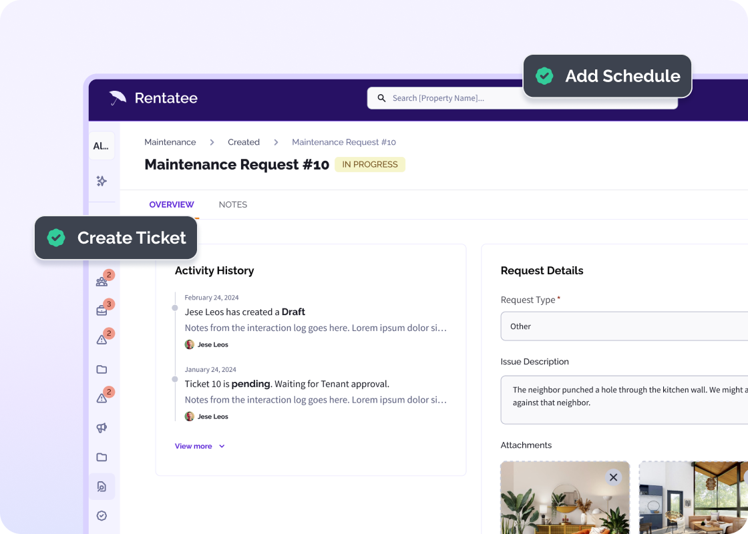Open the circled checkmark sidebar icon
This screenshot has width=748, height=534.
pyautogui.click(x=102, y=515)
